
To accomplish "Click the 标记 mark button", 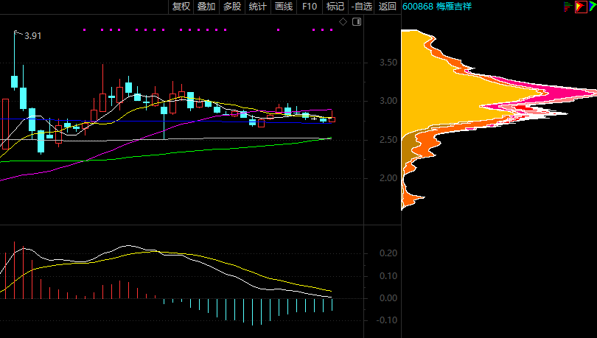I will [335, 7].
